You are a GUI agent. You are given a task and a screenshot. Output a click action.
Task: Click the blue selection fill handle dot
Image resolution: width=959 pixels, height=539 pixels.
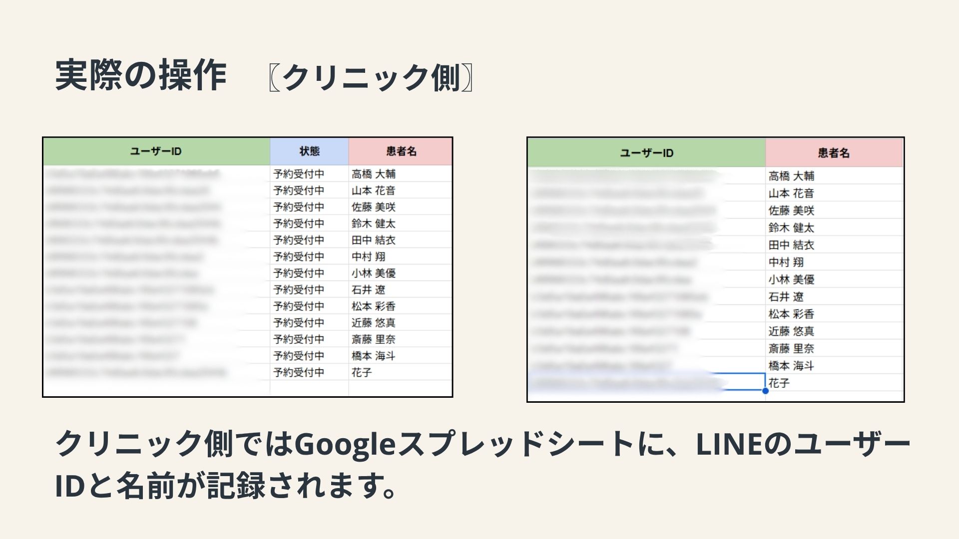coord(765,391)
